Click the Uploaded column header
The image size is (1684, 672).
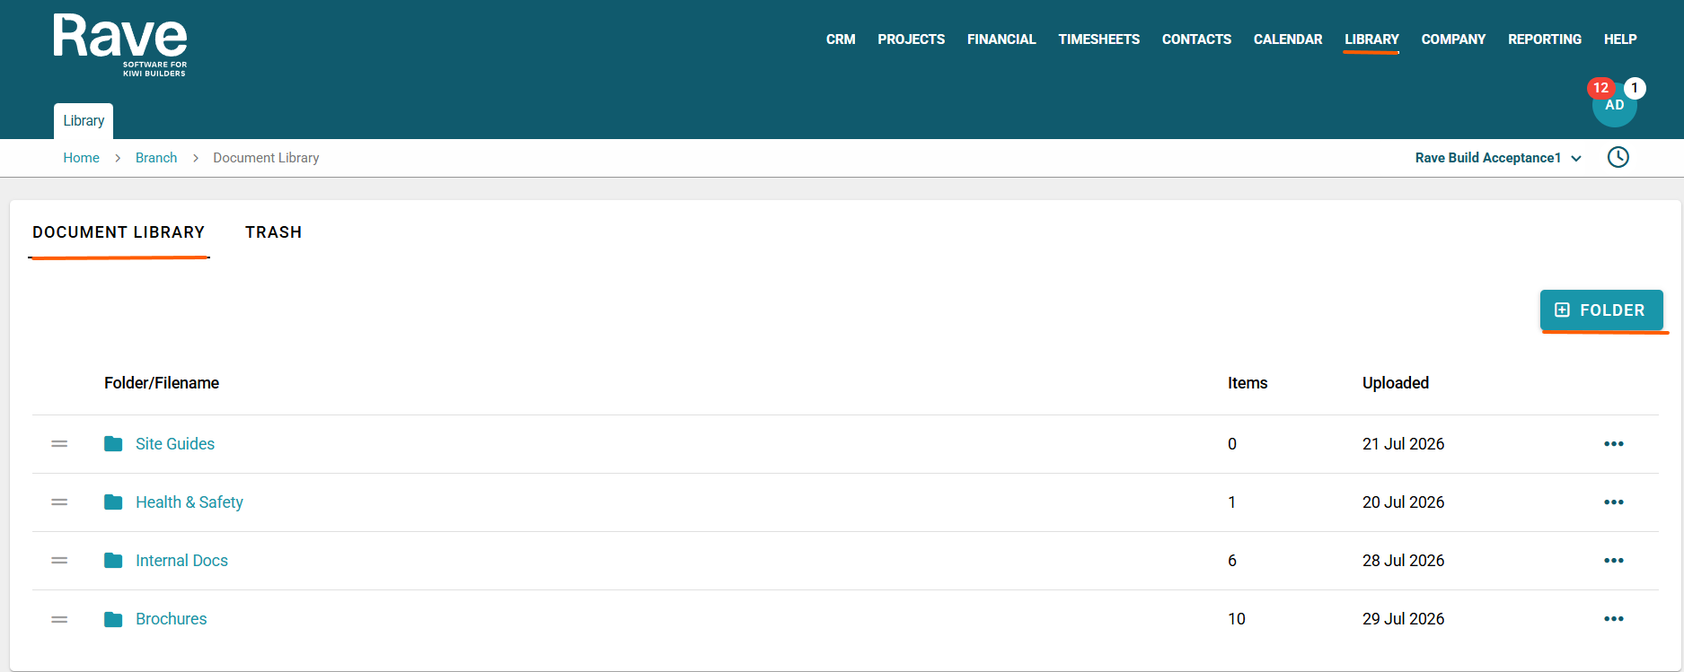pos(1395,383)
